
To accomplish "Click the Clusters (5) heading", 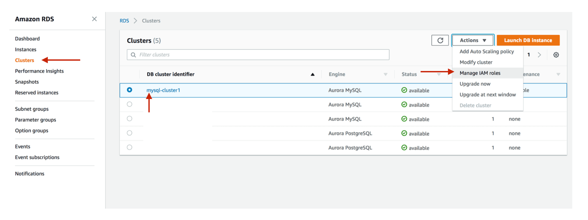I will (144, 41).
